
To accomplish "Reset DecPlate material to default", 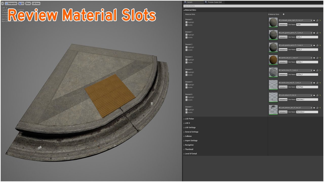I will (320, 83).
